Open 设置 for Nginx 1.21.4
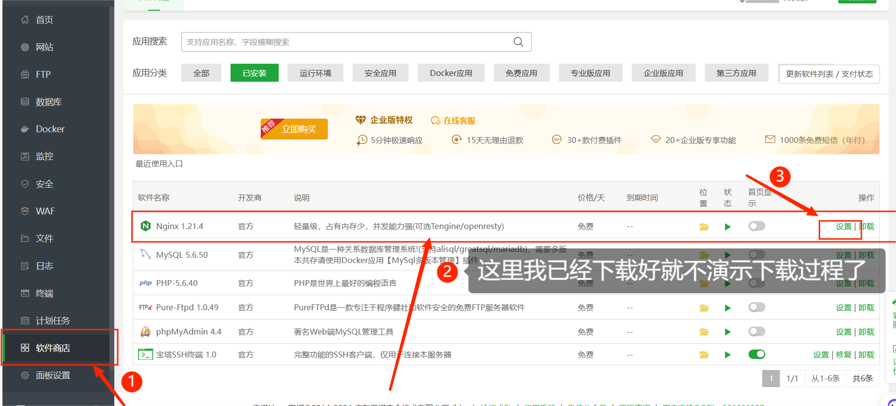Screen dimensions: 896x406 click(844, 227)
